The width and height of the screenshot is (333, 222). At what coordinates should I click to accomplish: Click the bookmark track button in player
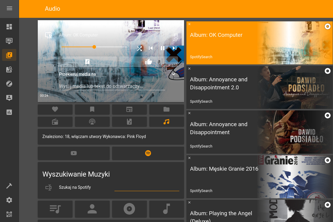click(x=87, y=62)
